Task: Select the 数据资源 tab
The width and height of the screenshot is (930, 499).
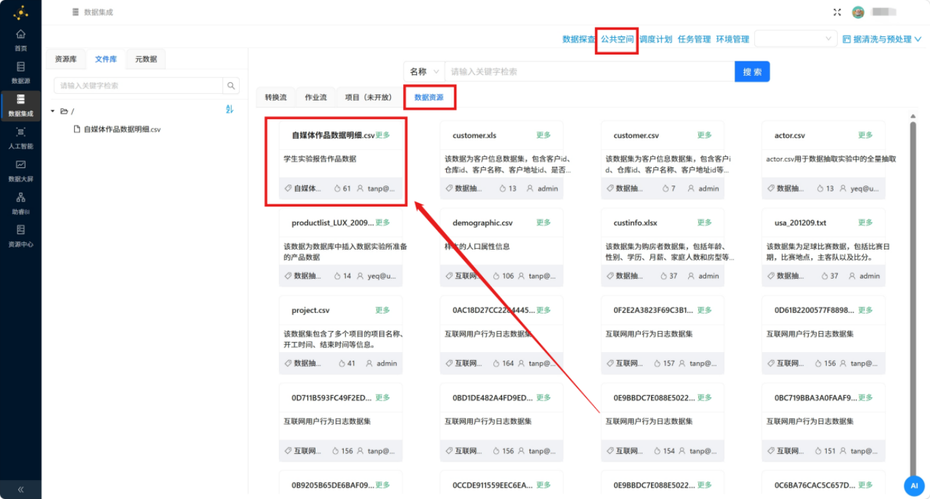Action: coord(429,97)
